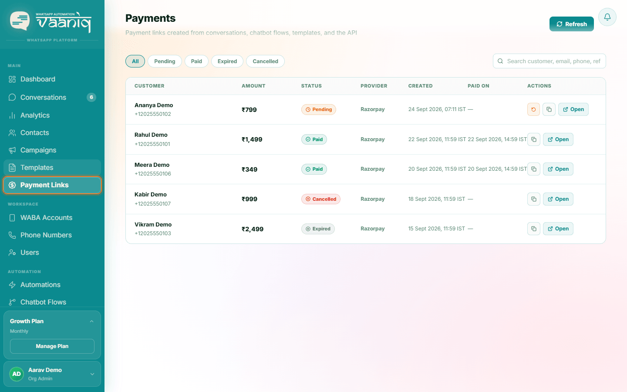Click the Pending status badge for Ananya Demo
The width and height of the screenshot is (627, 392).
click(x=319, y=109)
